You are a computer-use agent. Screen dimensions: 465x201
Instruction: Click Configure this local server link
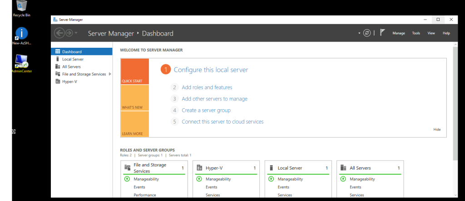211,70
